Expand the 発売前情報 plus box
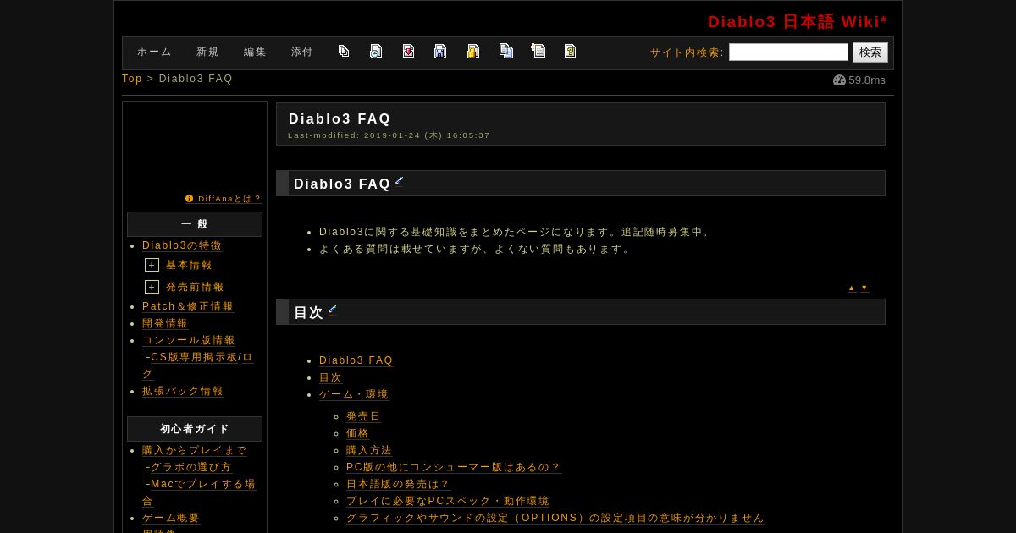This screenshot has height=533, width=1016. (x=152, y=287)
